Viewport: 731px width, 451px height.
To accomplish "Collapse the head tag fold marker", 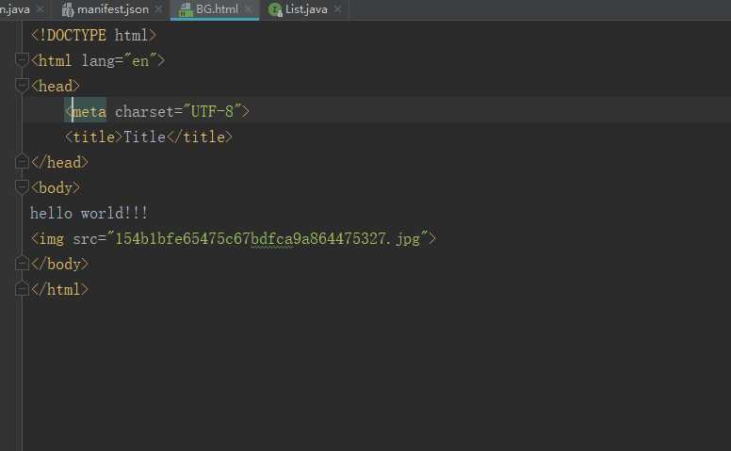I will 22,86.
